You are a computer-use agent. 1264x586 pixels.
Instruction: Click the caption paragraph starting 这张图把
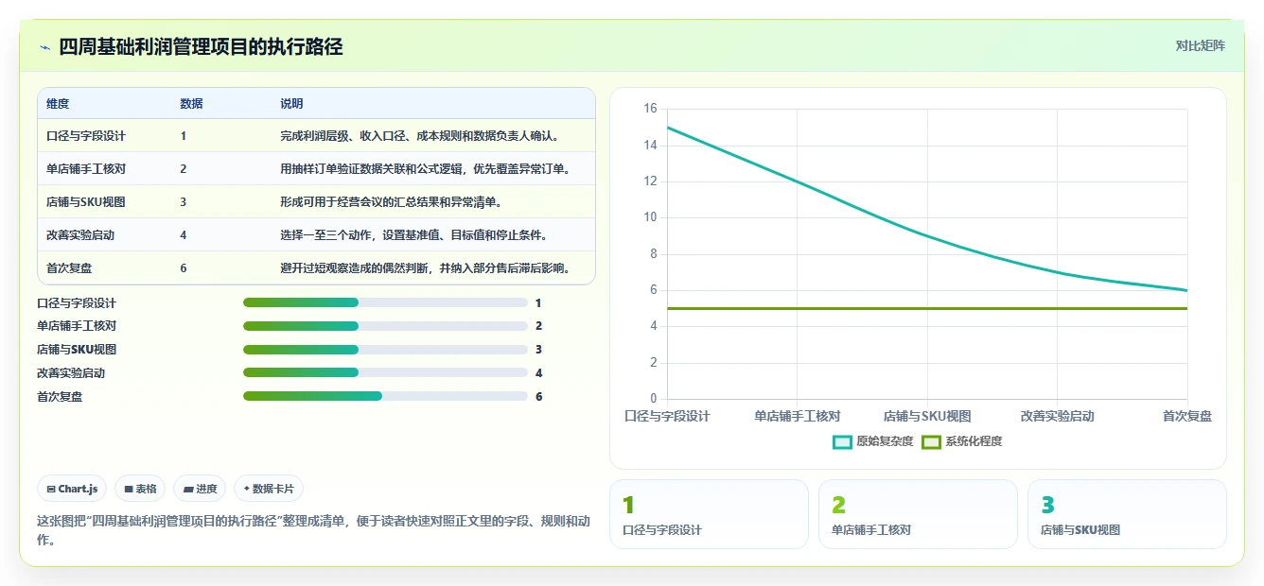click(313, 530)
